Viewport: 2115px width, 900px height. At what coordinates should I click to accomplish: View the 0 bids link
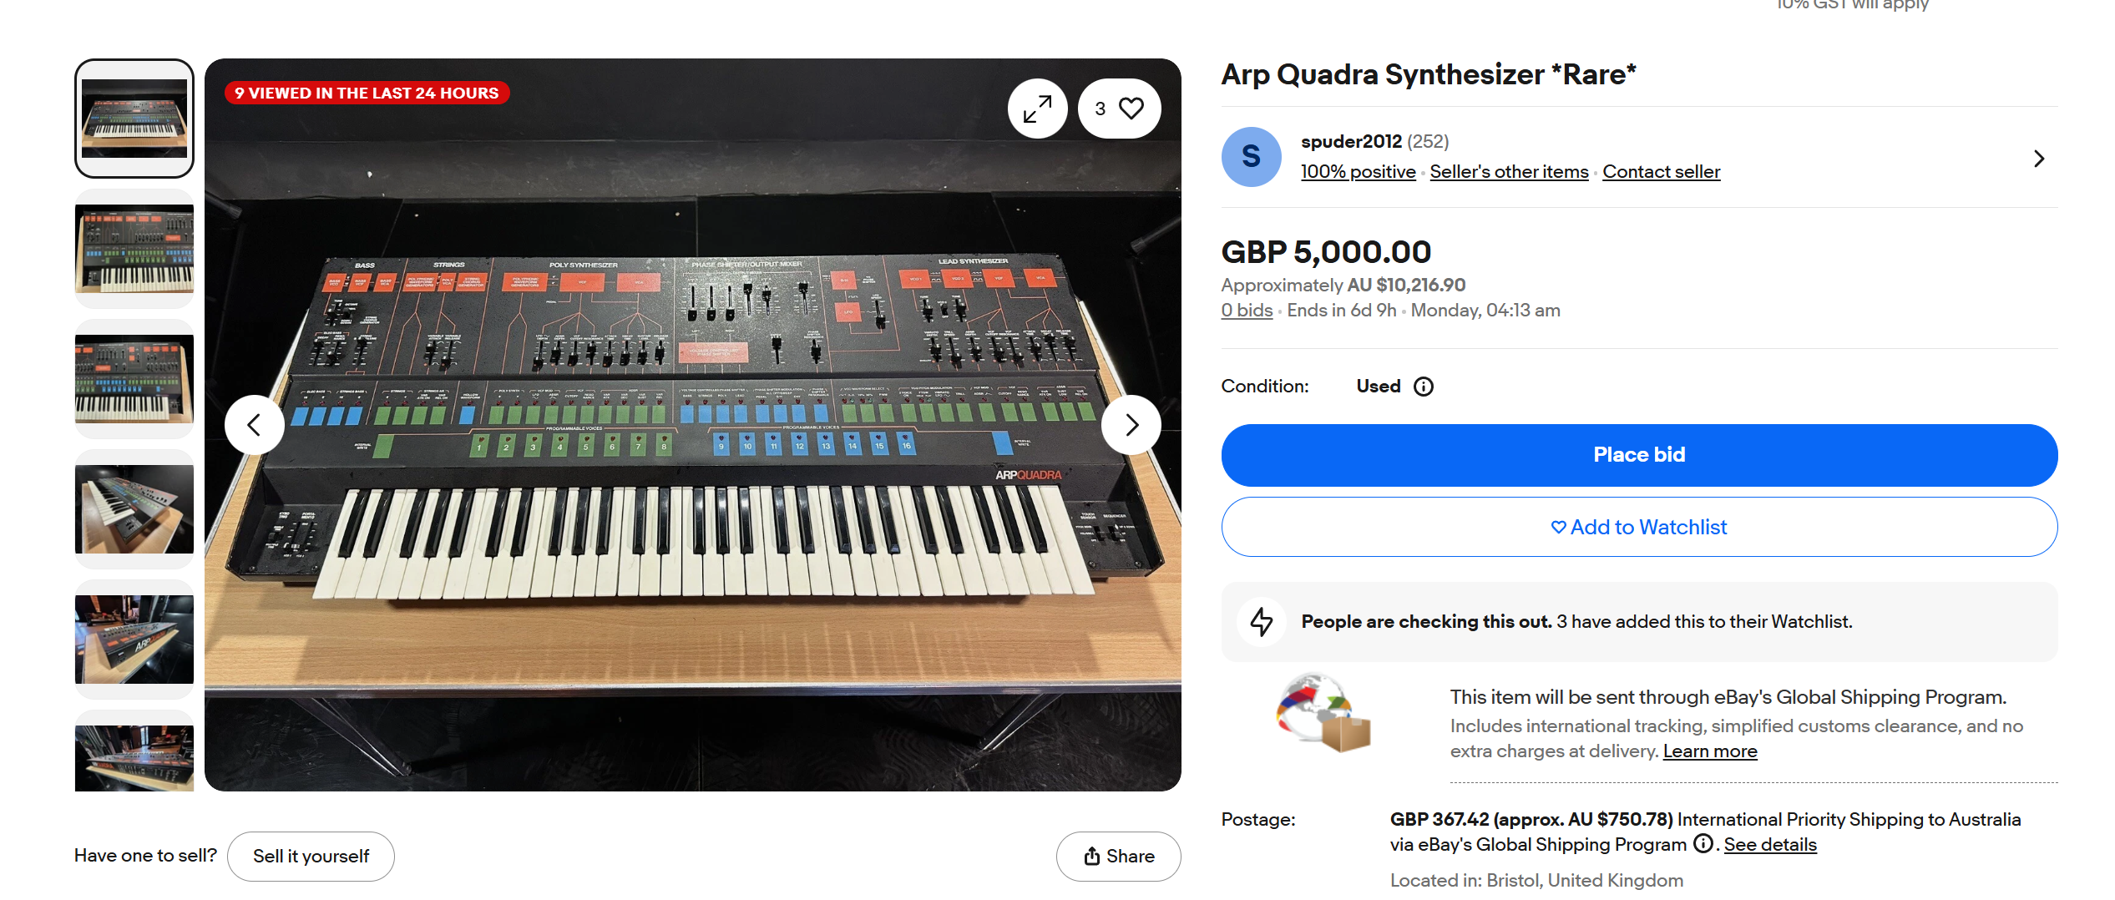pos(1246,311)
